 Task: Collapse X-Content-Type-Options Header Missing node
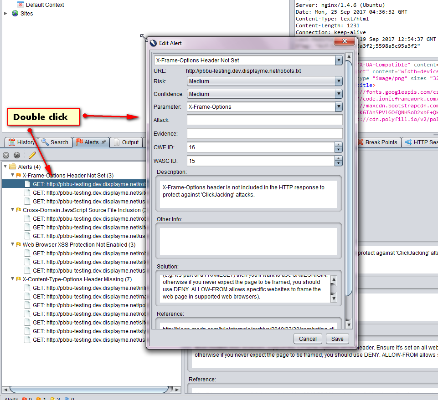pos(12,279)
